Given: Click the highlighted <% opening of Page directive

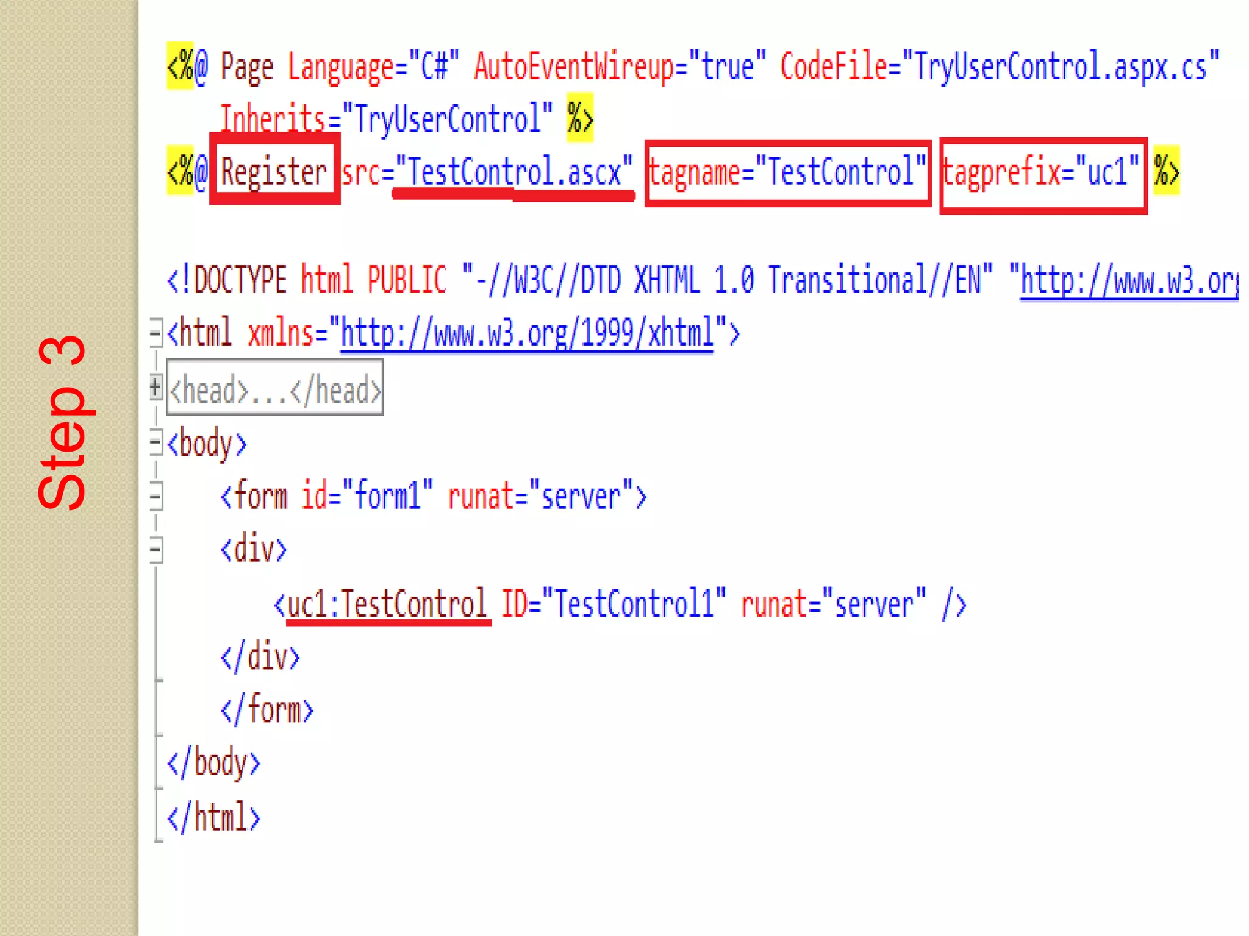Looking at the screenshot, I should (179, 66).
